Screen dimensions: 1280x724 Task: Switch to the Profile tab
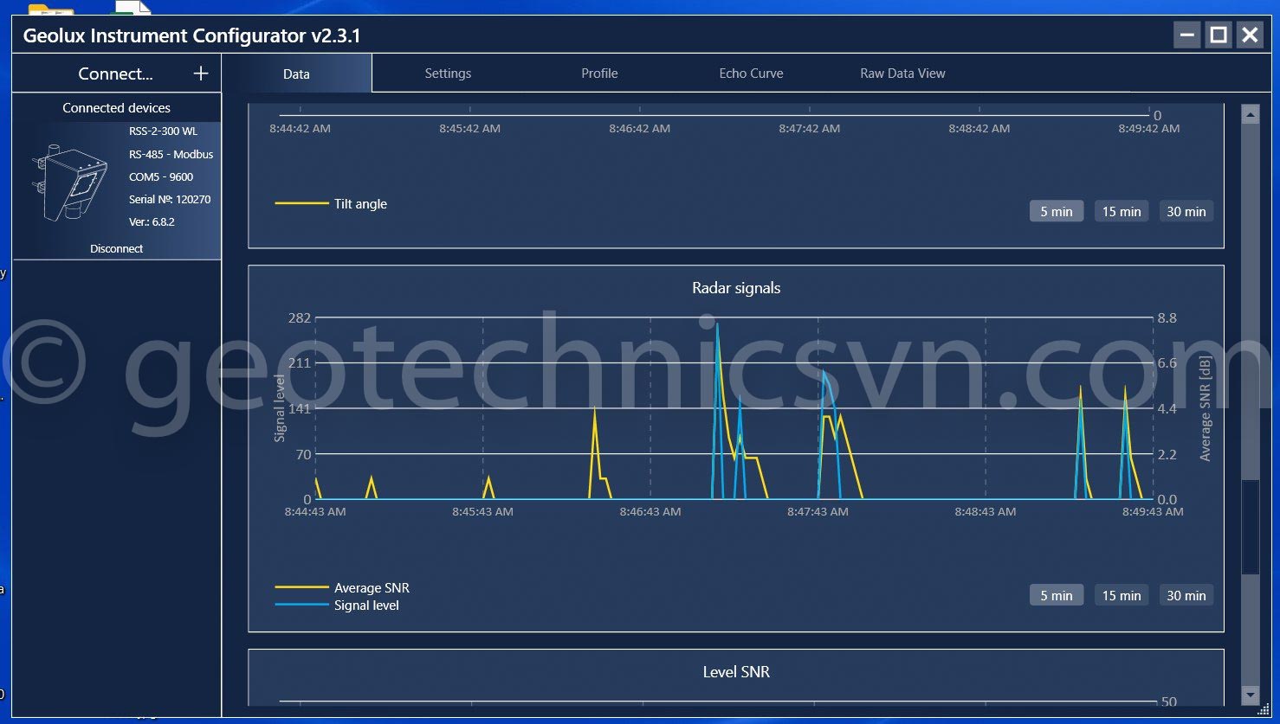pyautogui.click(x=599, y=74)
